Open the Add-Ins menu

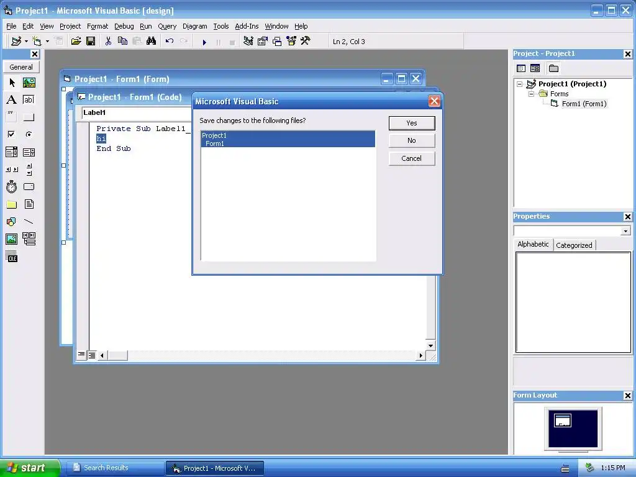coord(247,26)
